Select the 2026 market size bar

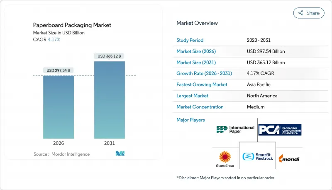59,107
